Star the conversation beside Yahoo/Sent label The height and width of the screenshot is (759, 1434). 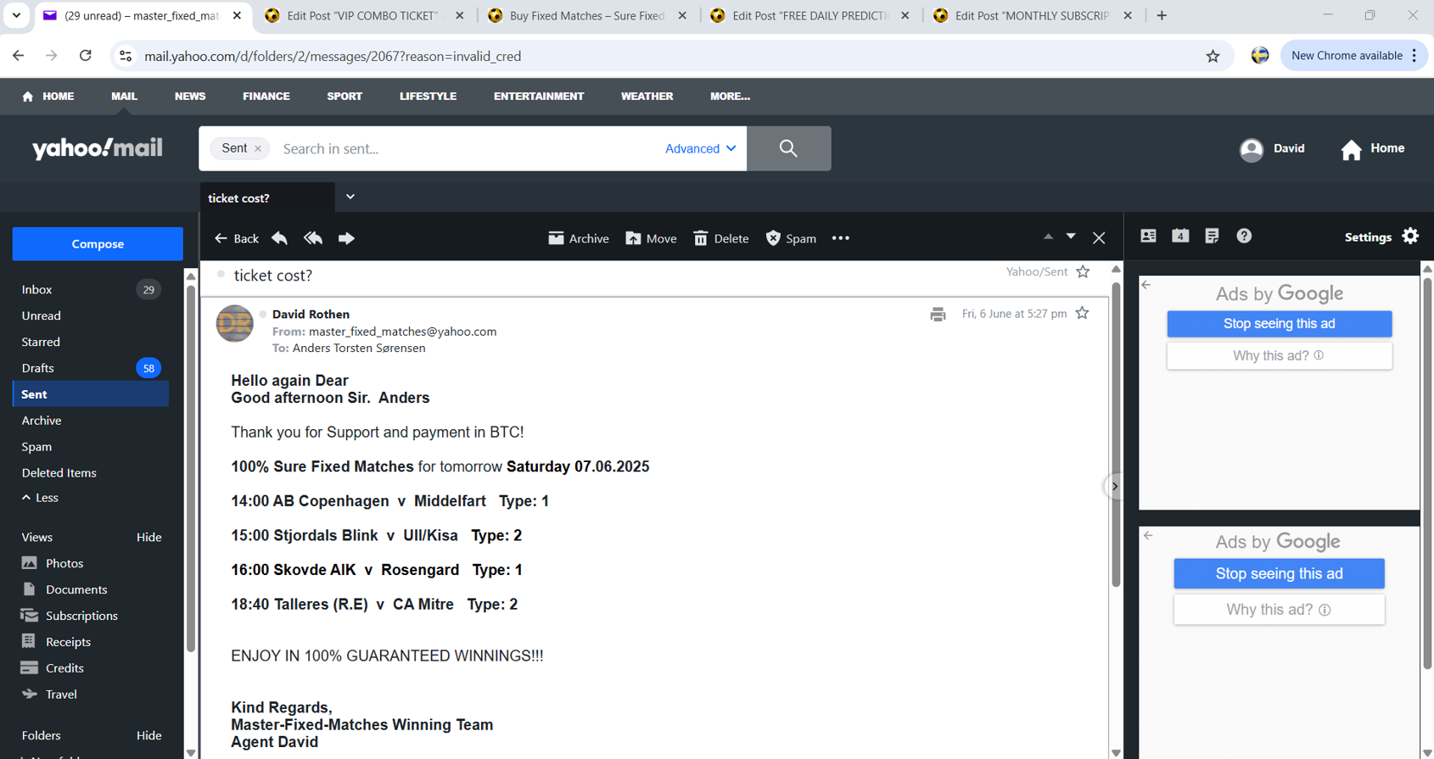(1083, 271)
